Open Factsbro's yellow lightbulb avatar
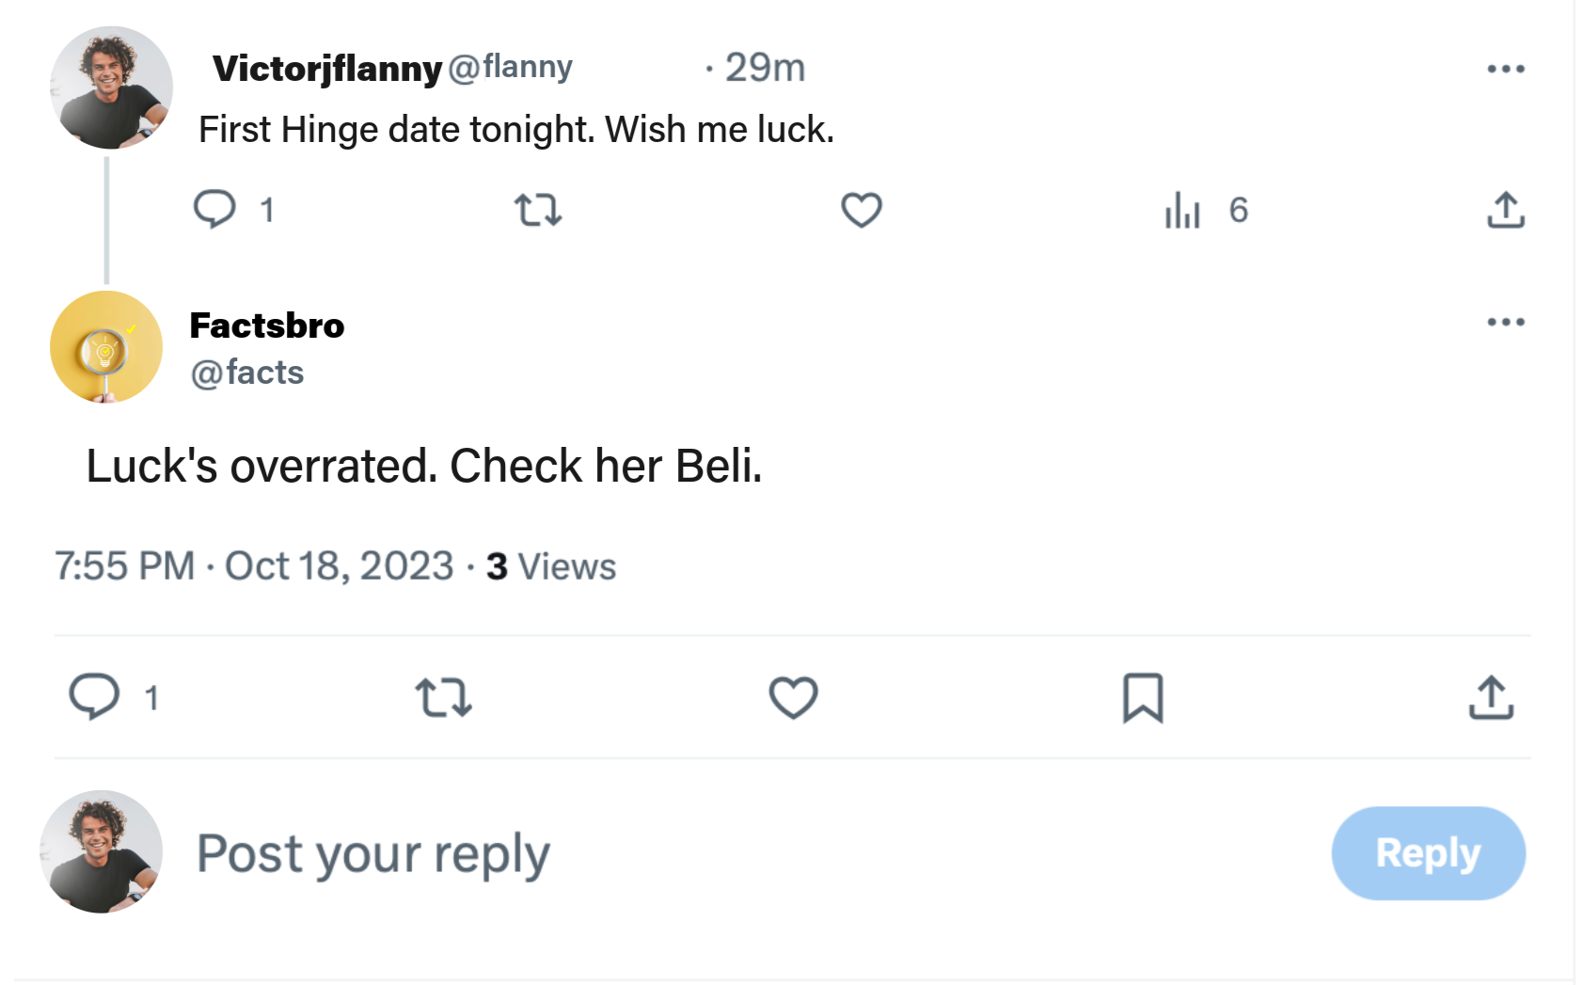 pyautogui.click(x=106, y=347)
